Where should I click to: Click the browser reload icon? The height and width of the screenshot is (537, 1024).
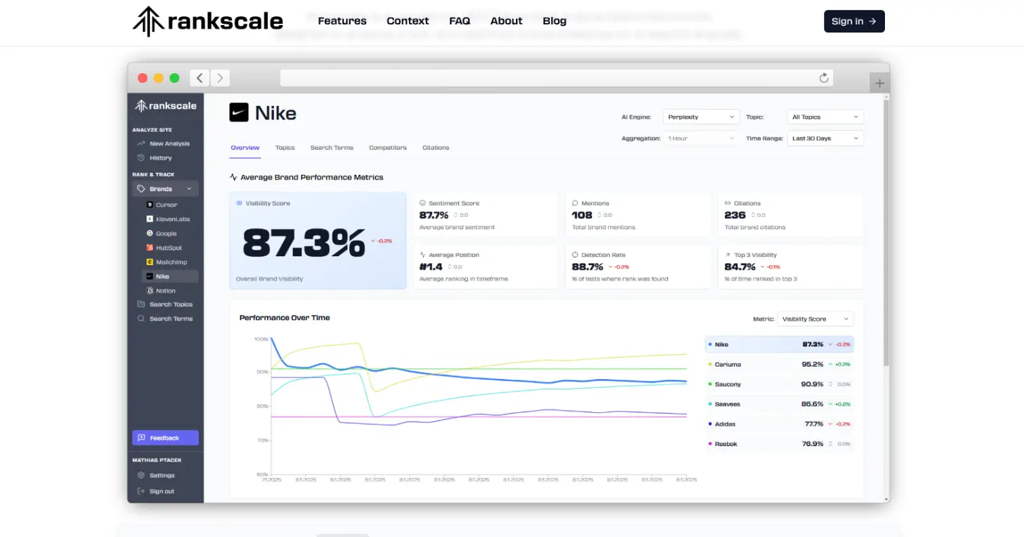[824, 78]
